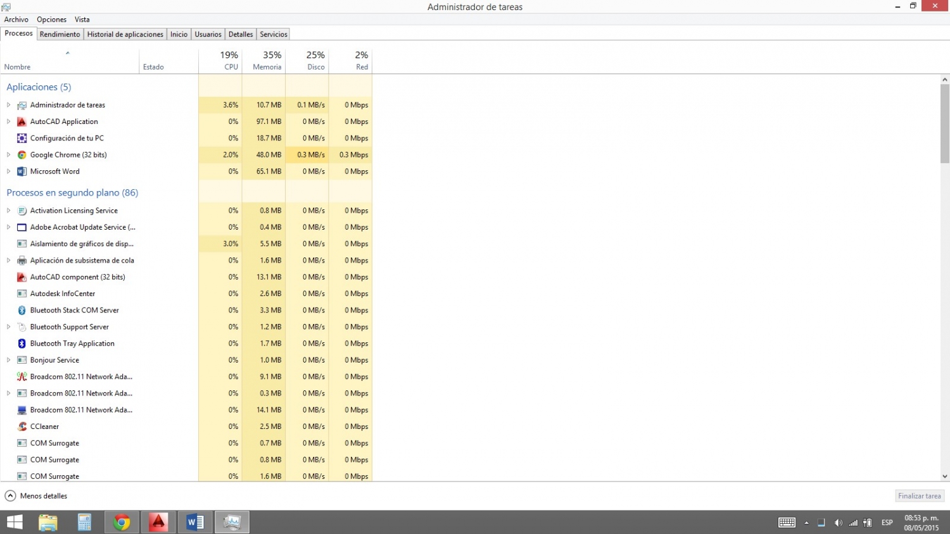Click the ESP language indicator
950x534 pixels.
pyautogui.click(x=887, y=523)
